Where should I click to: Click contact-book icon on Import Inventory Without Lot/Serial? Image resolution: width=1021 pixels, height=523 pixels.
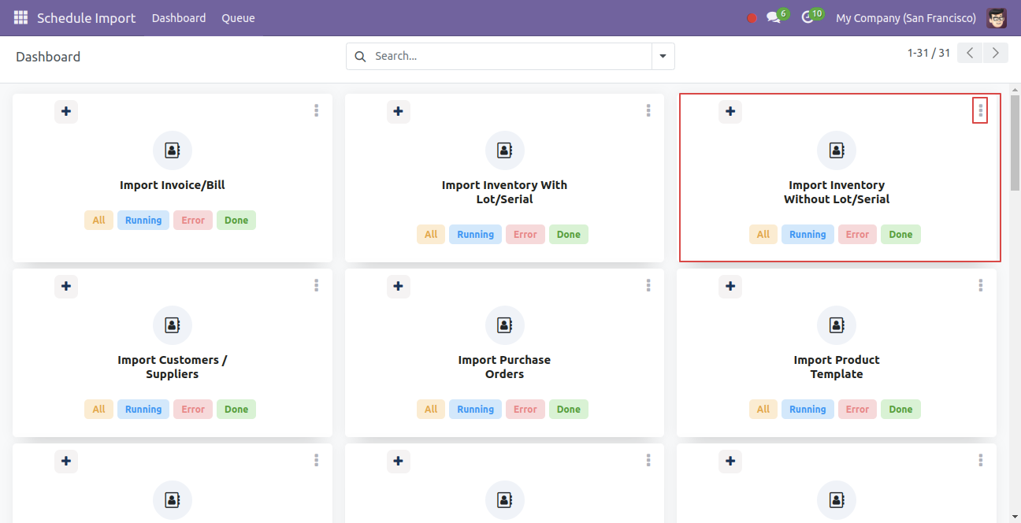(837, 150)
